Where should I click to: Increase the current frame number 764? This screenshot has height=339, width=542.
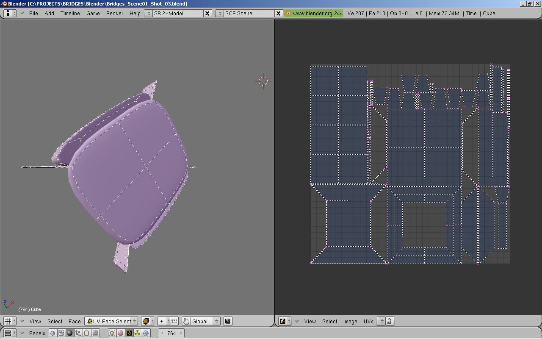(181, 333)
